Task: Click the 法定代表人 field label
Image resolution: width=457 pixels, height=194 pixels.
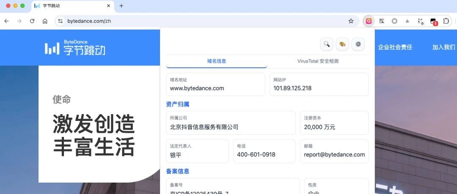Action: pyautogui.click(x=181, y=146)
